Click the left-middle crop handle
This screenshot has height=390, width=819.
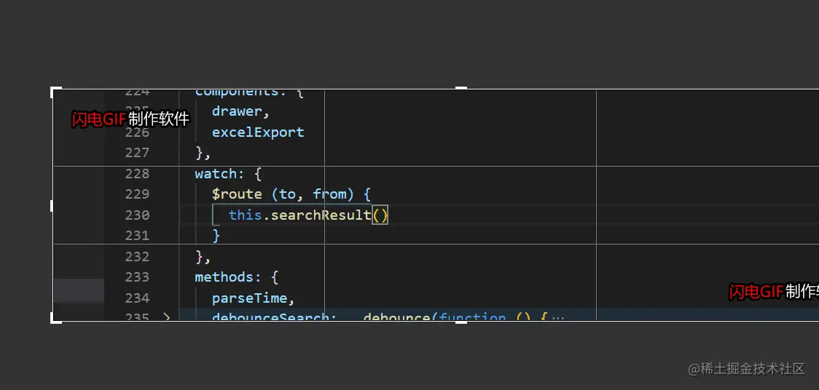point(52,206)
